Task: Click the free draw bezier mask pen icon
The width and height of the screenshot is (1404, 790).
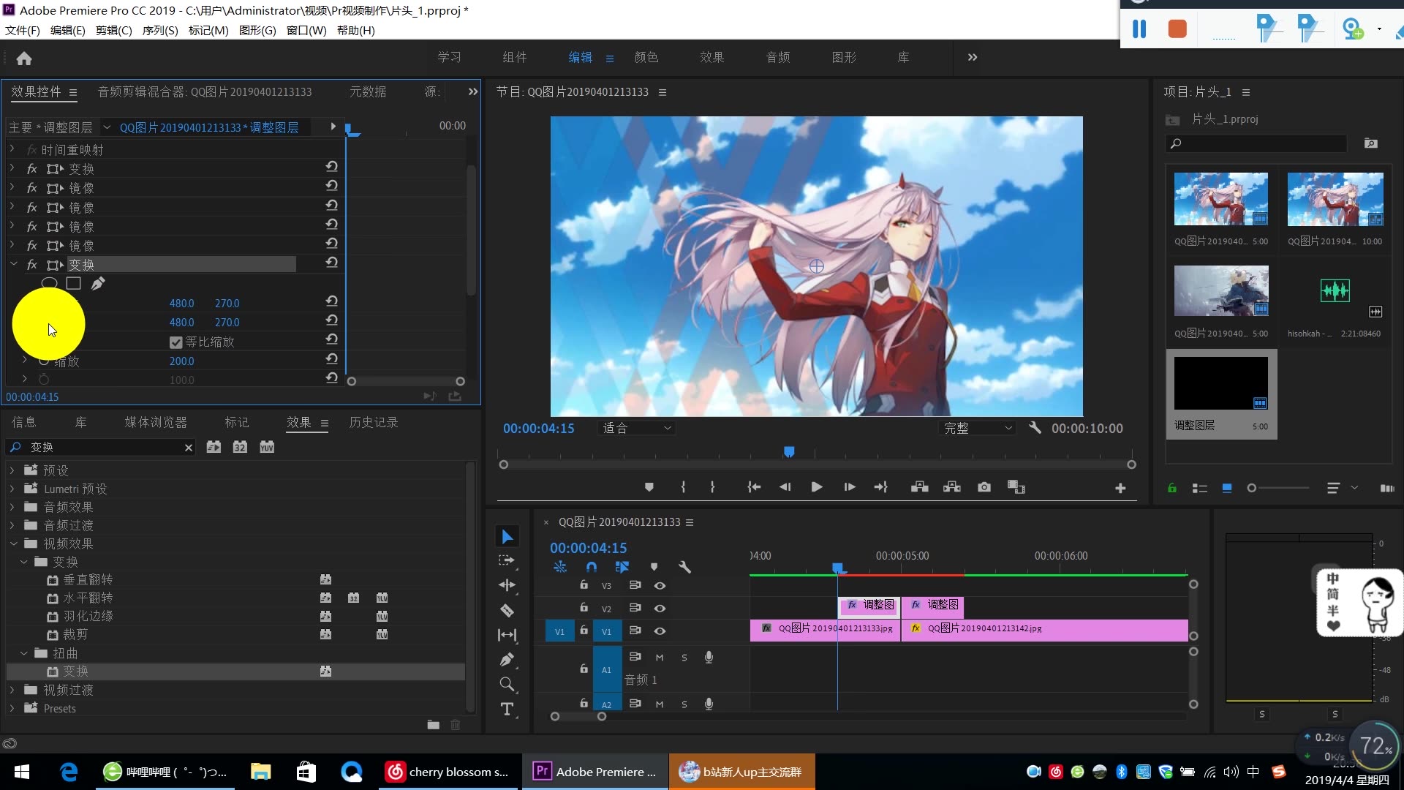Action: [x=98, y=283]
